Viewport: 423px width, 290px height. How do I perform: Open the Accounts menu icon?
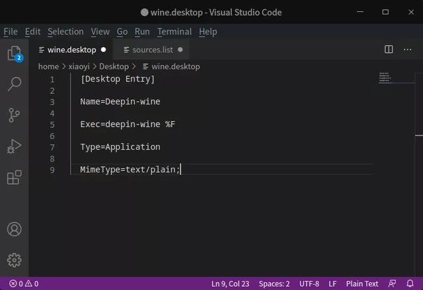(x=15, y=229)
